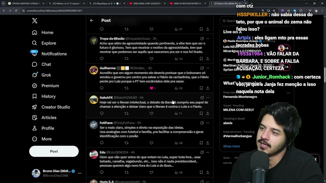
Task: Share Guilherme's comment
Action: point(208,88)
